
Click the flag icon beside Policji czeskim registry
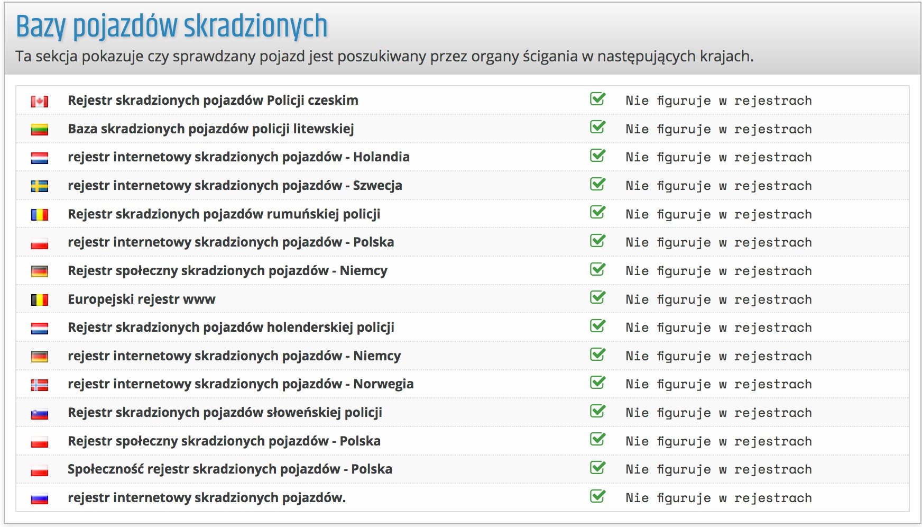click(40, 101)
